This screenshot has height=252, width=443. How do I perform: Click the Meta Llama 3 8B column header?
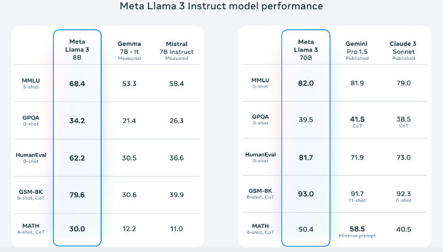pos(77,50)
